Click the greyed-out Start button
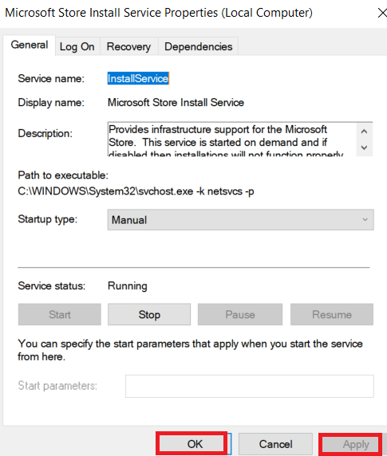387x456 pixels. pyautogui.click(x=60, y=314)
